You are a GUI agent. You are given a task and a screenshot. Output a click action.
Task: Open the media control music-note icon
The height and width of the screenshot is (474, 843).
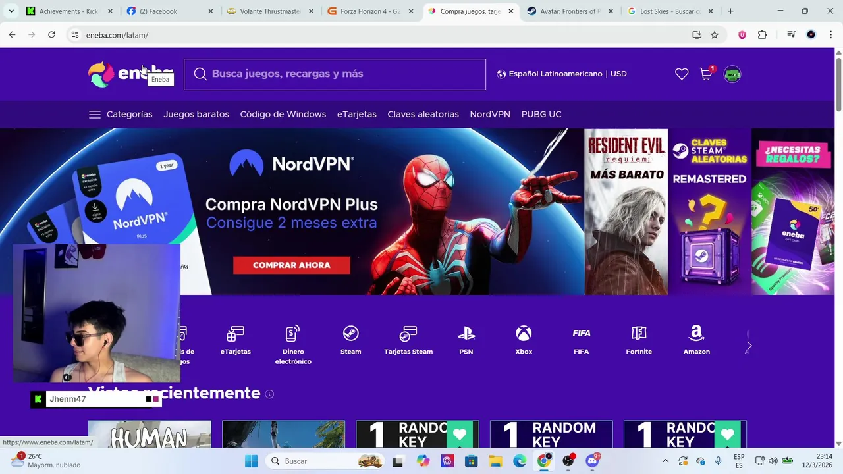click(792, 35)
